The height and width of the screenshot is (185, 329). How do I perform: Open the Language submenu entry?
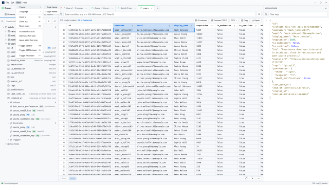pos(30,12)
